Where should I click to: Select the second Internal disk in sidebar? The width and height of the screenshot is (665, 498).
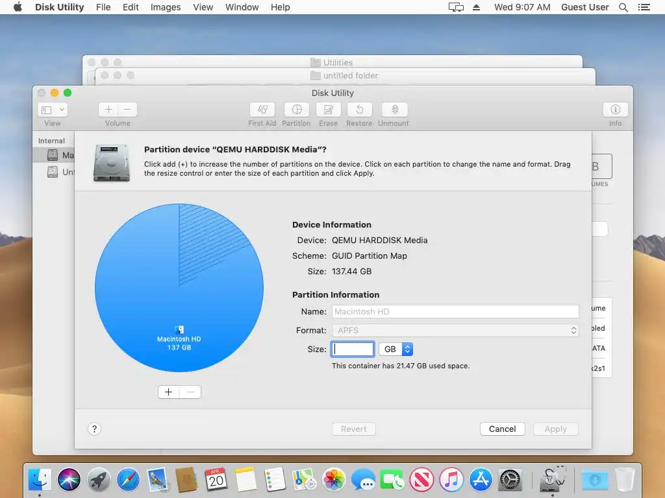point(55,172)
